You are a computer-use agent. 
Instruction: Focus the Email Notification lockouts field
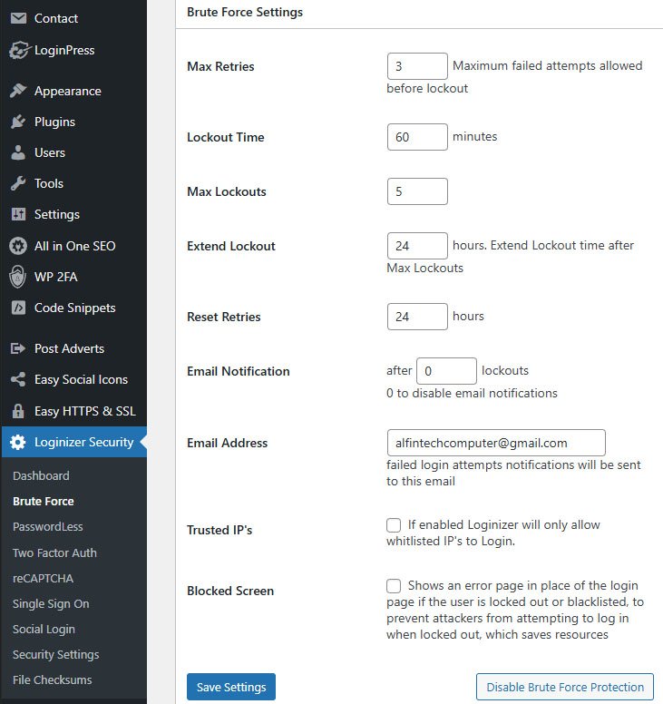446,371
